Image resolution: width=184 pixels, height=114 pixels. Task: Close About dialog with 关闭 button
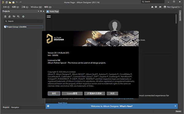pyautogui.click(x=112, y=93)
